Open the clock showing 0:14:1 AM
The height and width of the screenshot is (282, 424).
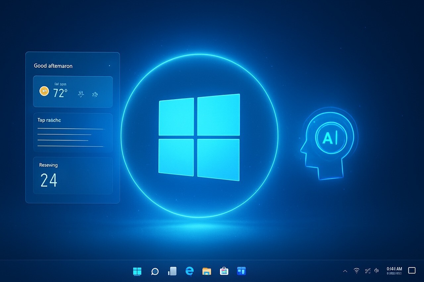(x=394, y=271)
